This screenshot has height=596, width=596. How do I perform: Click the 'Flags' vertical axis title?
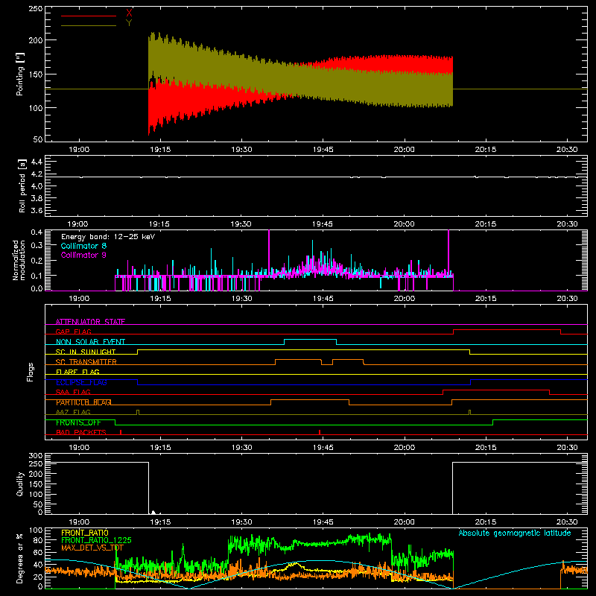(31, 372)
